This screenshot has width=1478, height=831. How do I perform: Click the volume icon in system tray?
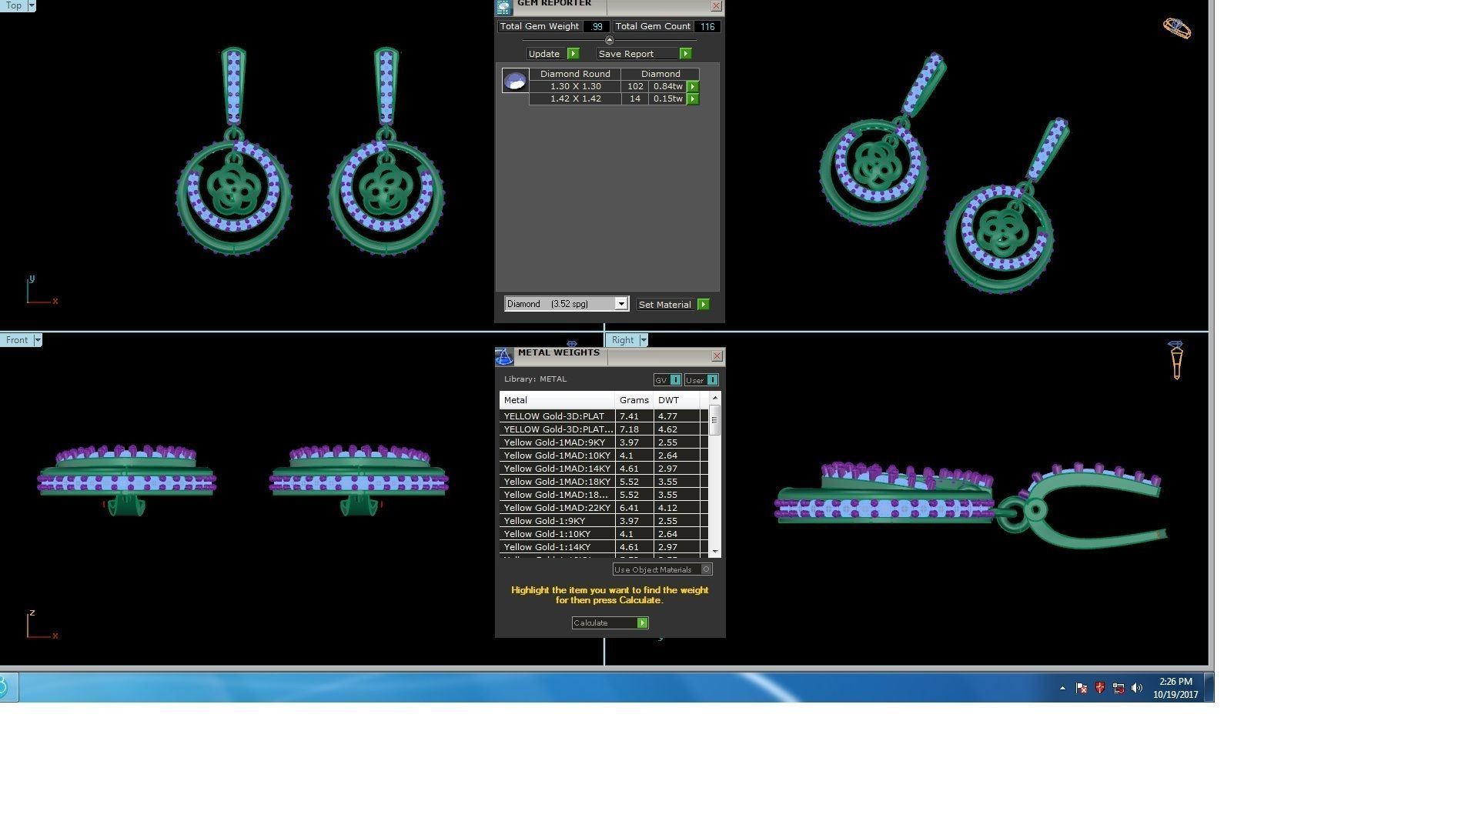point(1137,688)
